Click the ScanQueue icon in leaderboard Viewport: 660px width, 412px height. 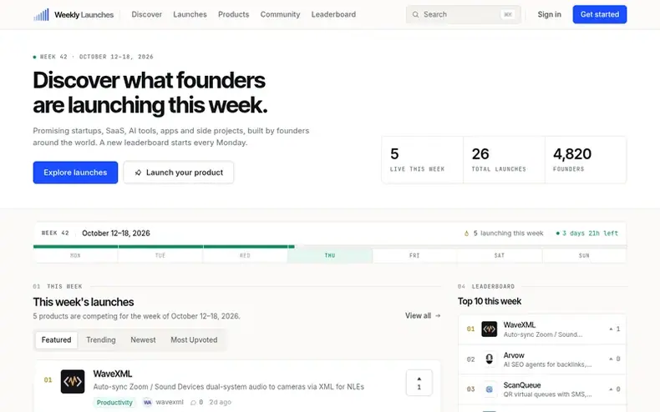tap(489, 389)
